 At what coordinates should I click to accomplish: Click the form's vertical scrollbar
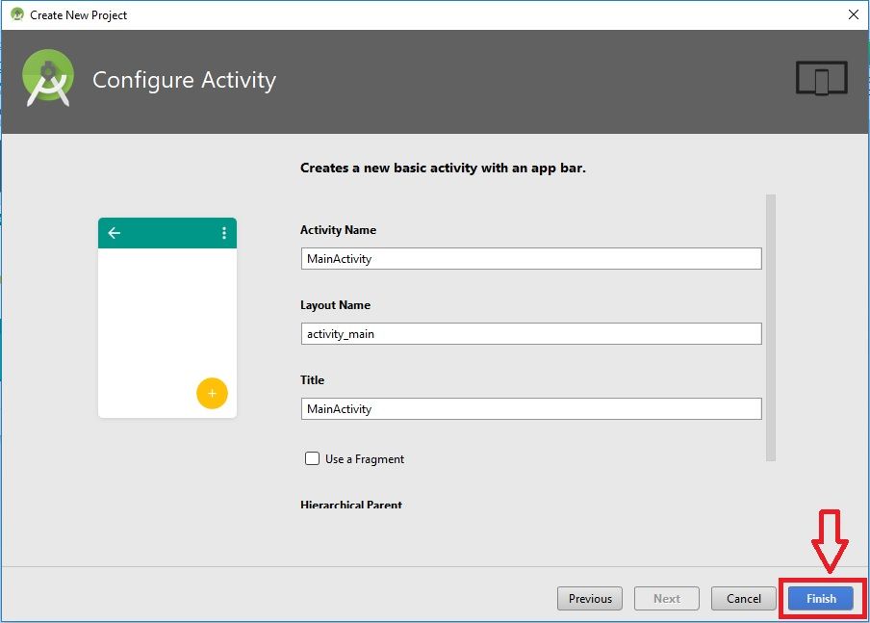(771, 327)
